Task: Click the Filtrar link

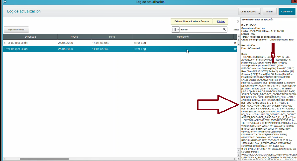Action: click(236, 30)
